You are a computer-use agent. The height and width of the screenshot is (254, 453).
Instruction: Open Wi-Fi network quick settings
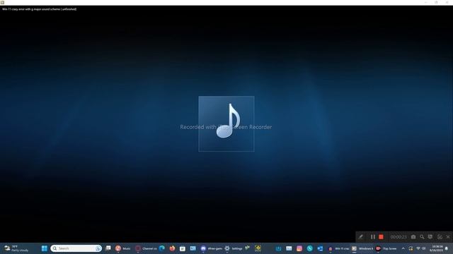point(418,248)
